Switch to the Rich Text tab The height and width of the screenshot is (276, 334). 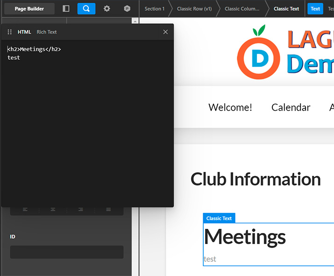point(47,32)
